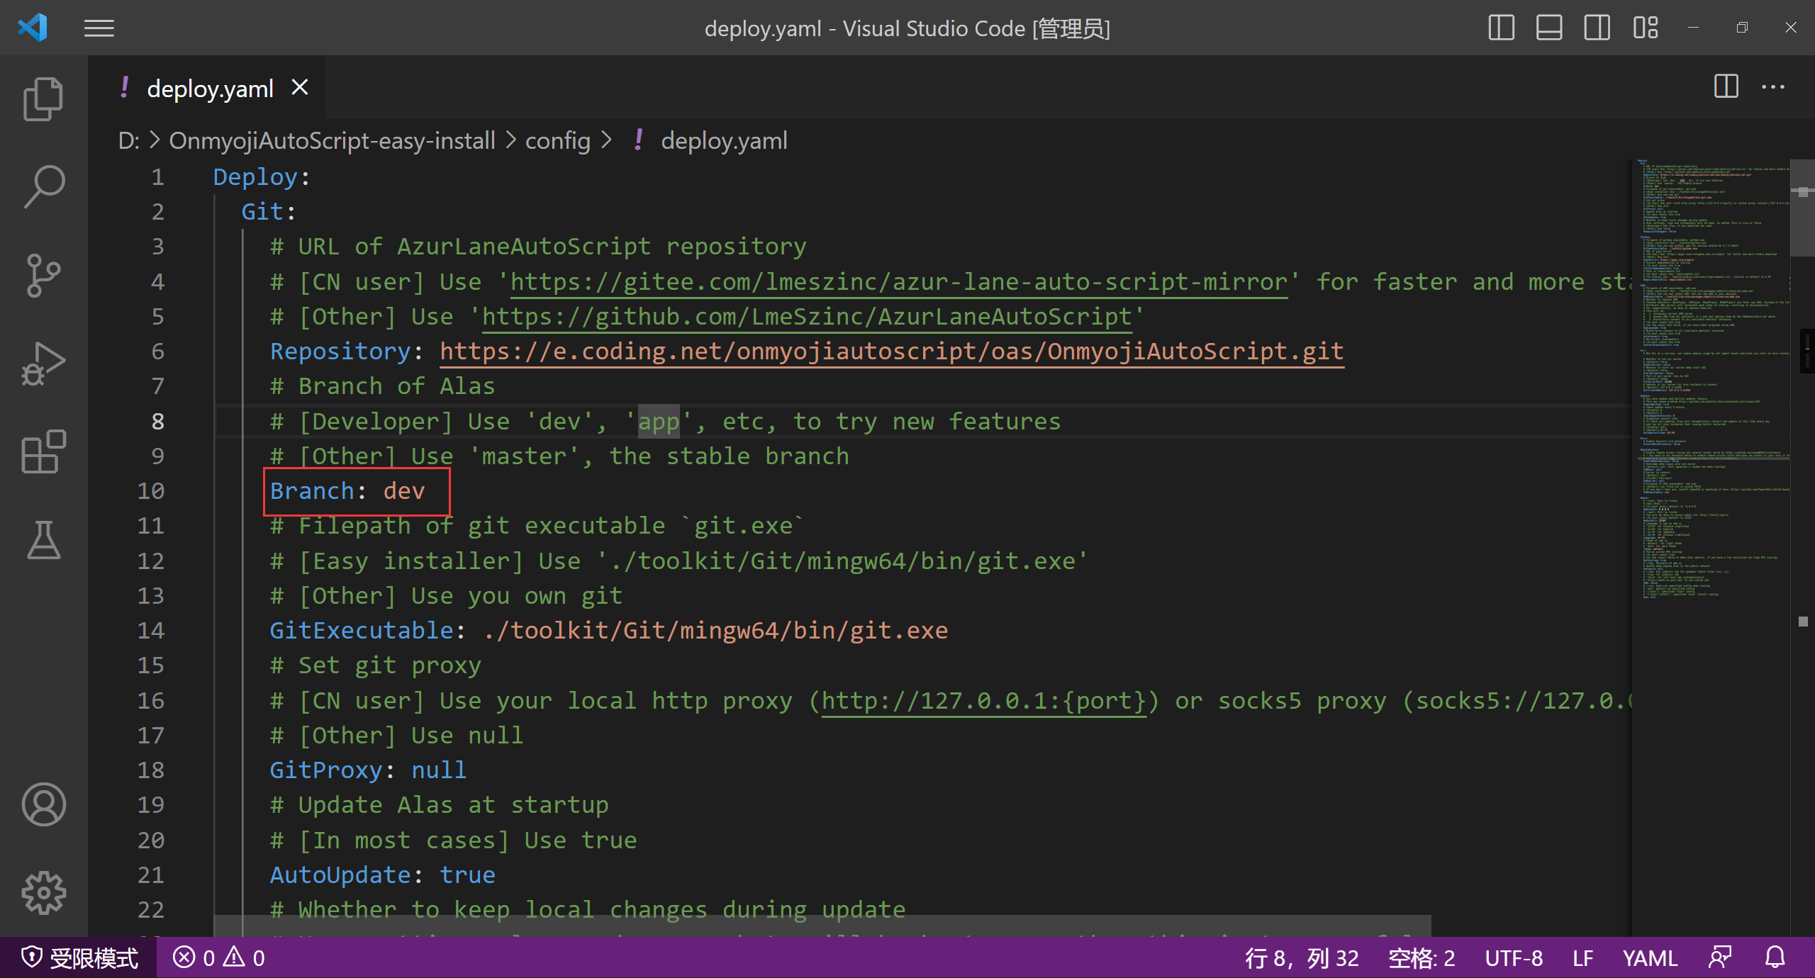
Task: Open the hamburger application menu
Action: [x=99, y=28]
